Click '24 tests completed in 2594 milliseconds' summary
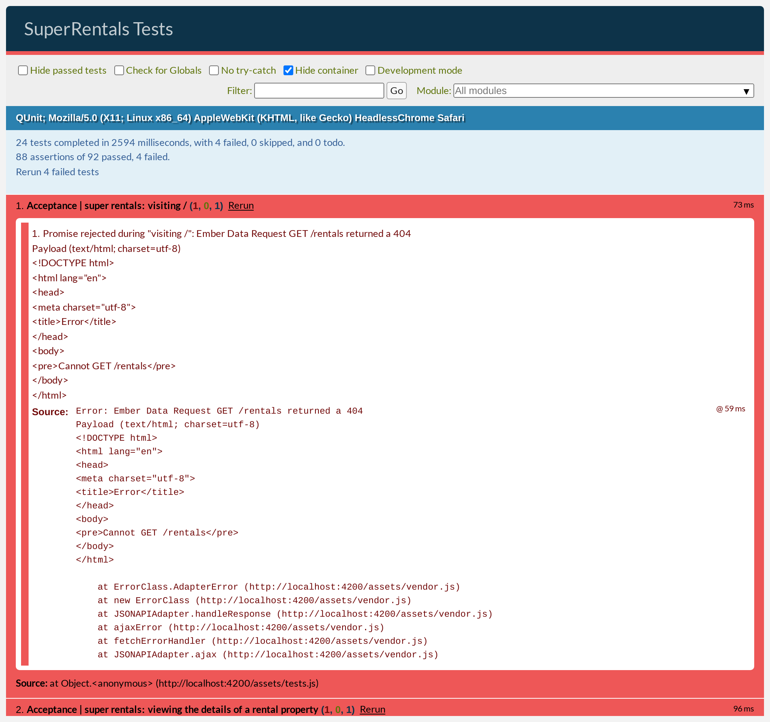The width and height of the screenshot is (770, 722). (x=180, y=143)
